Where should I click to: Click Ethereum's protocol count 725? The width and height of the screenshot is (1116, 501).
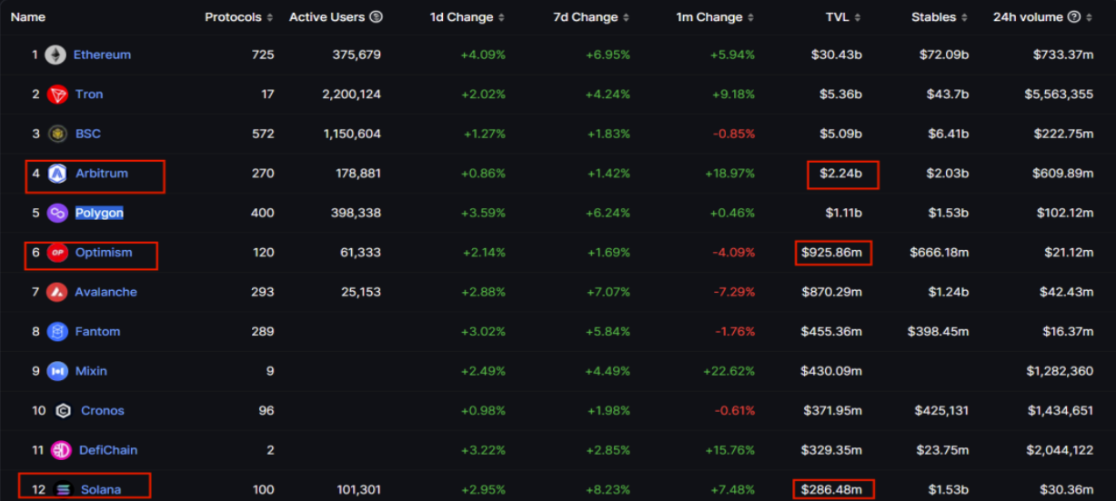tap(263, 55)
